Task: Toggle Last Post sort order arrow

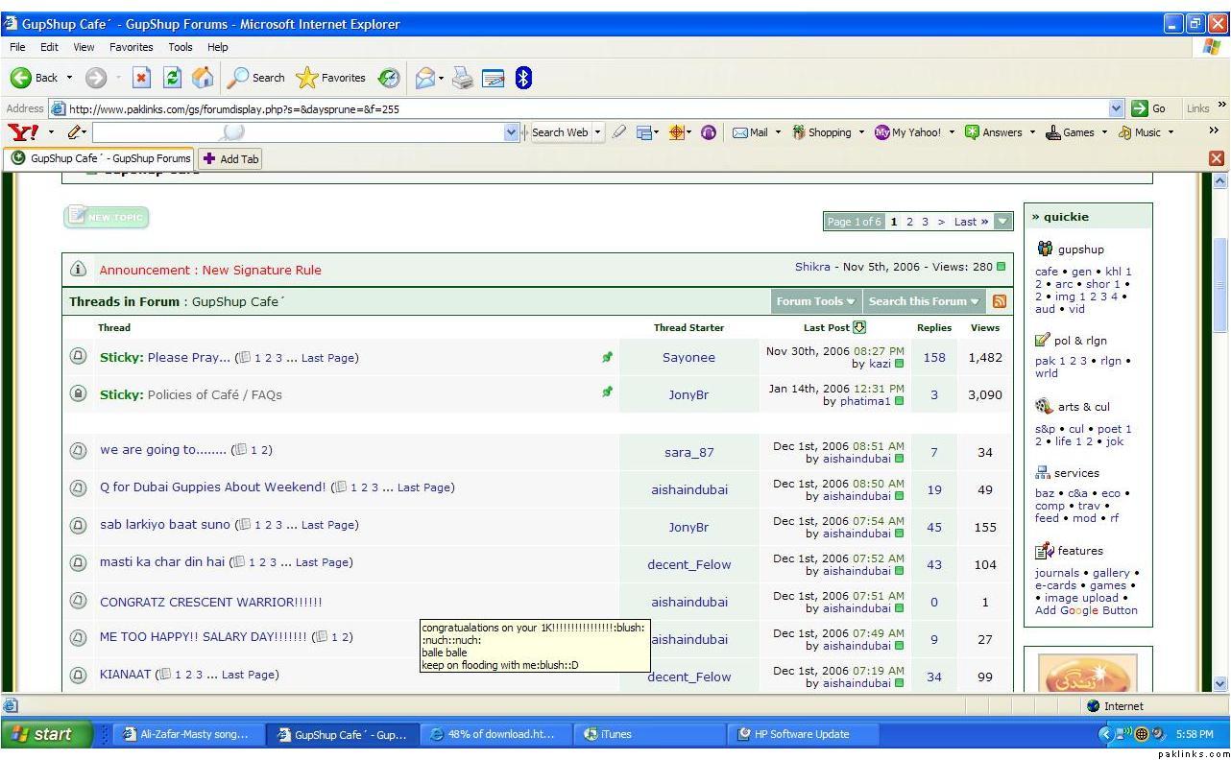Action: pyautogui.click(x=859, y=327)
